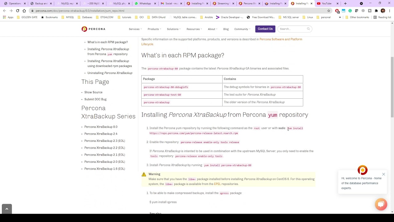Click the Submit DOC Bug link
394x222 pixels.
click(95, 99)
